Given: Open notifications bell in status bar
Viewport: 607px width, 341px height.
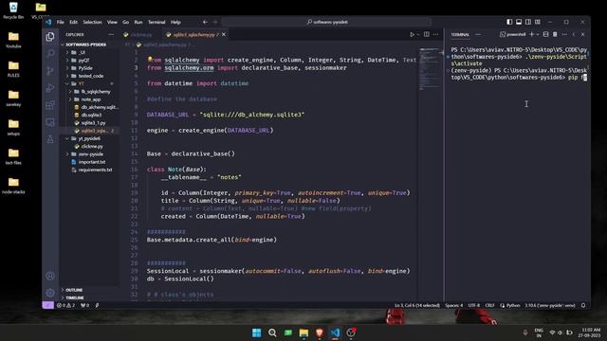Looking at the screenshot, I should [583, 305].
